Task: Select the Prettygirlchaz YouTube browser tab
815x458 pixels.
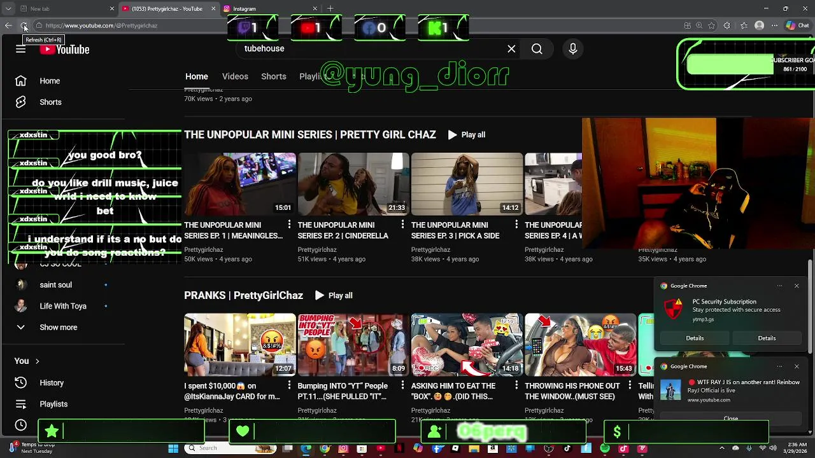Action: click(169, 9)
